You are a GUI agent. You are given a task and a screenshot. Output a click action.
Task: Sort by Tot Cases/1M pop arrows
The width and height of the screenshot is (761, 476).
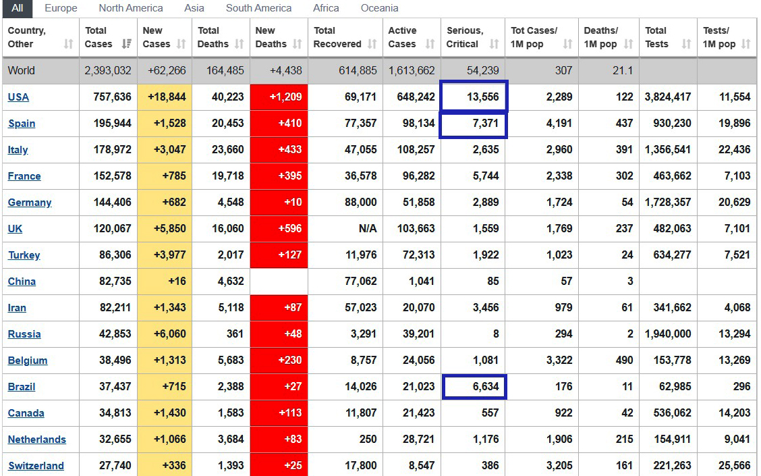(x=567, y=44)
